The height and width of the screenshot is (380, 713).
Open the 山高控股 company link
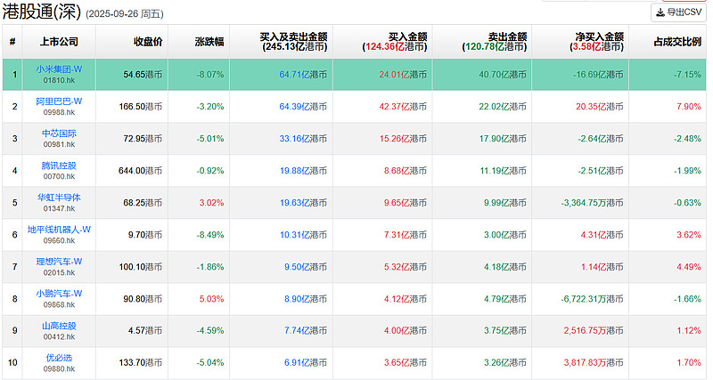[x=60, y=325]
